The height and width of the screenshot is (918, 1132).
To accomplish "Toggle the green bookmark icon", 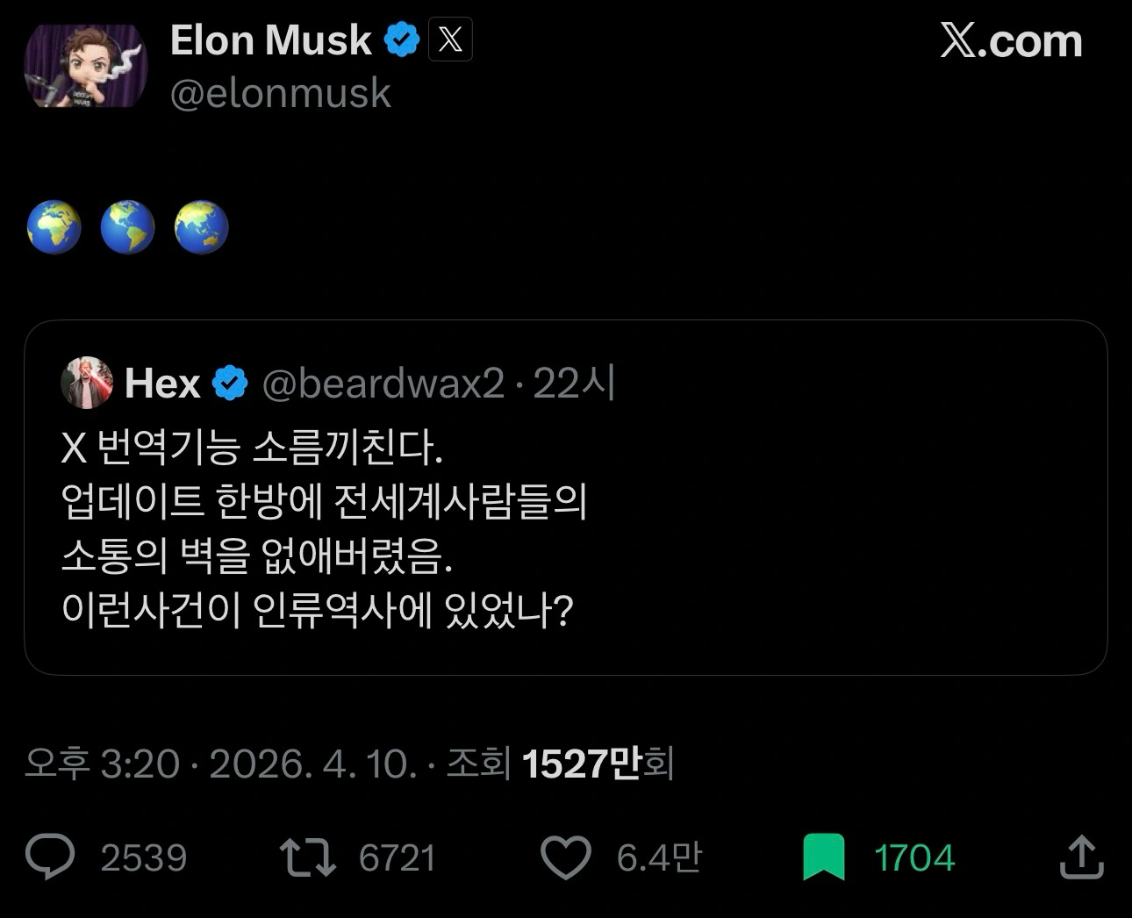I will click(x=823, y=857).
